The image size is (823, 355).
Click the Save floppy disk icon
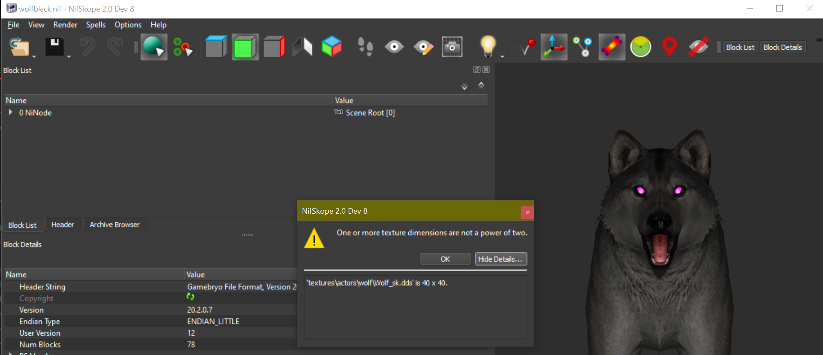[x=54, y=47]
